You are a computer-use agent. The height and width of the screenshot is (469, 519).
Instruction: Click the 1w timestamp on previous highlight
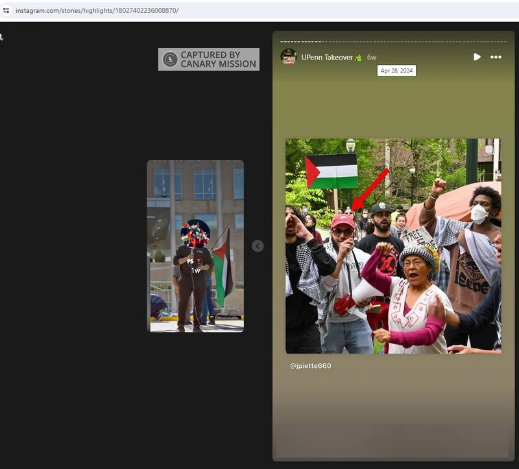pyautogui.click(x=195, y=270)
